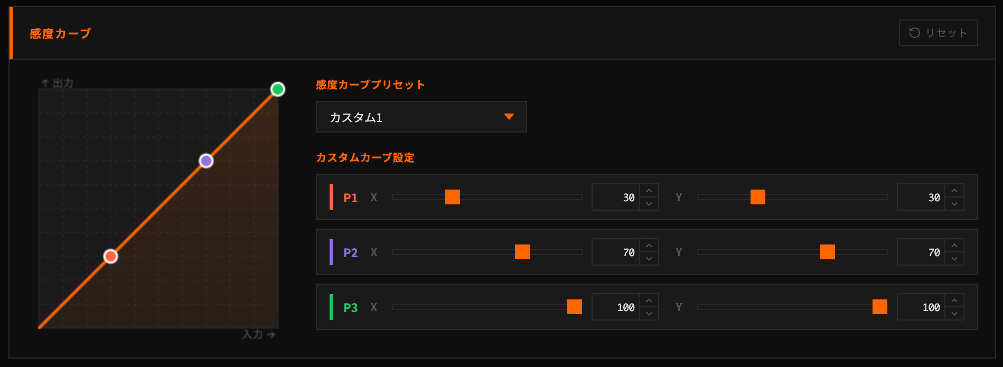Click the P2 Y number field showing 70

click(x=922, y=252)
